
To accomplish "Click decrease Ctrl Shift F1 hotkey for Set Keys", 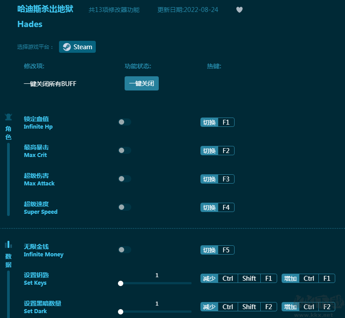I will 239,279.
